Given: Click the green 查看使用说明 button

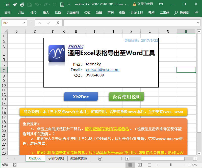Looking at the screenshot, I should (x=126, y=97).
